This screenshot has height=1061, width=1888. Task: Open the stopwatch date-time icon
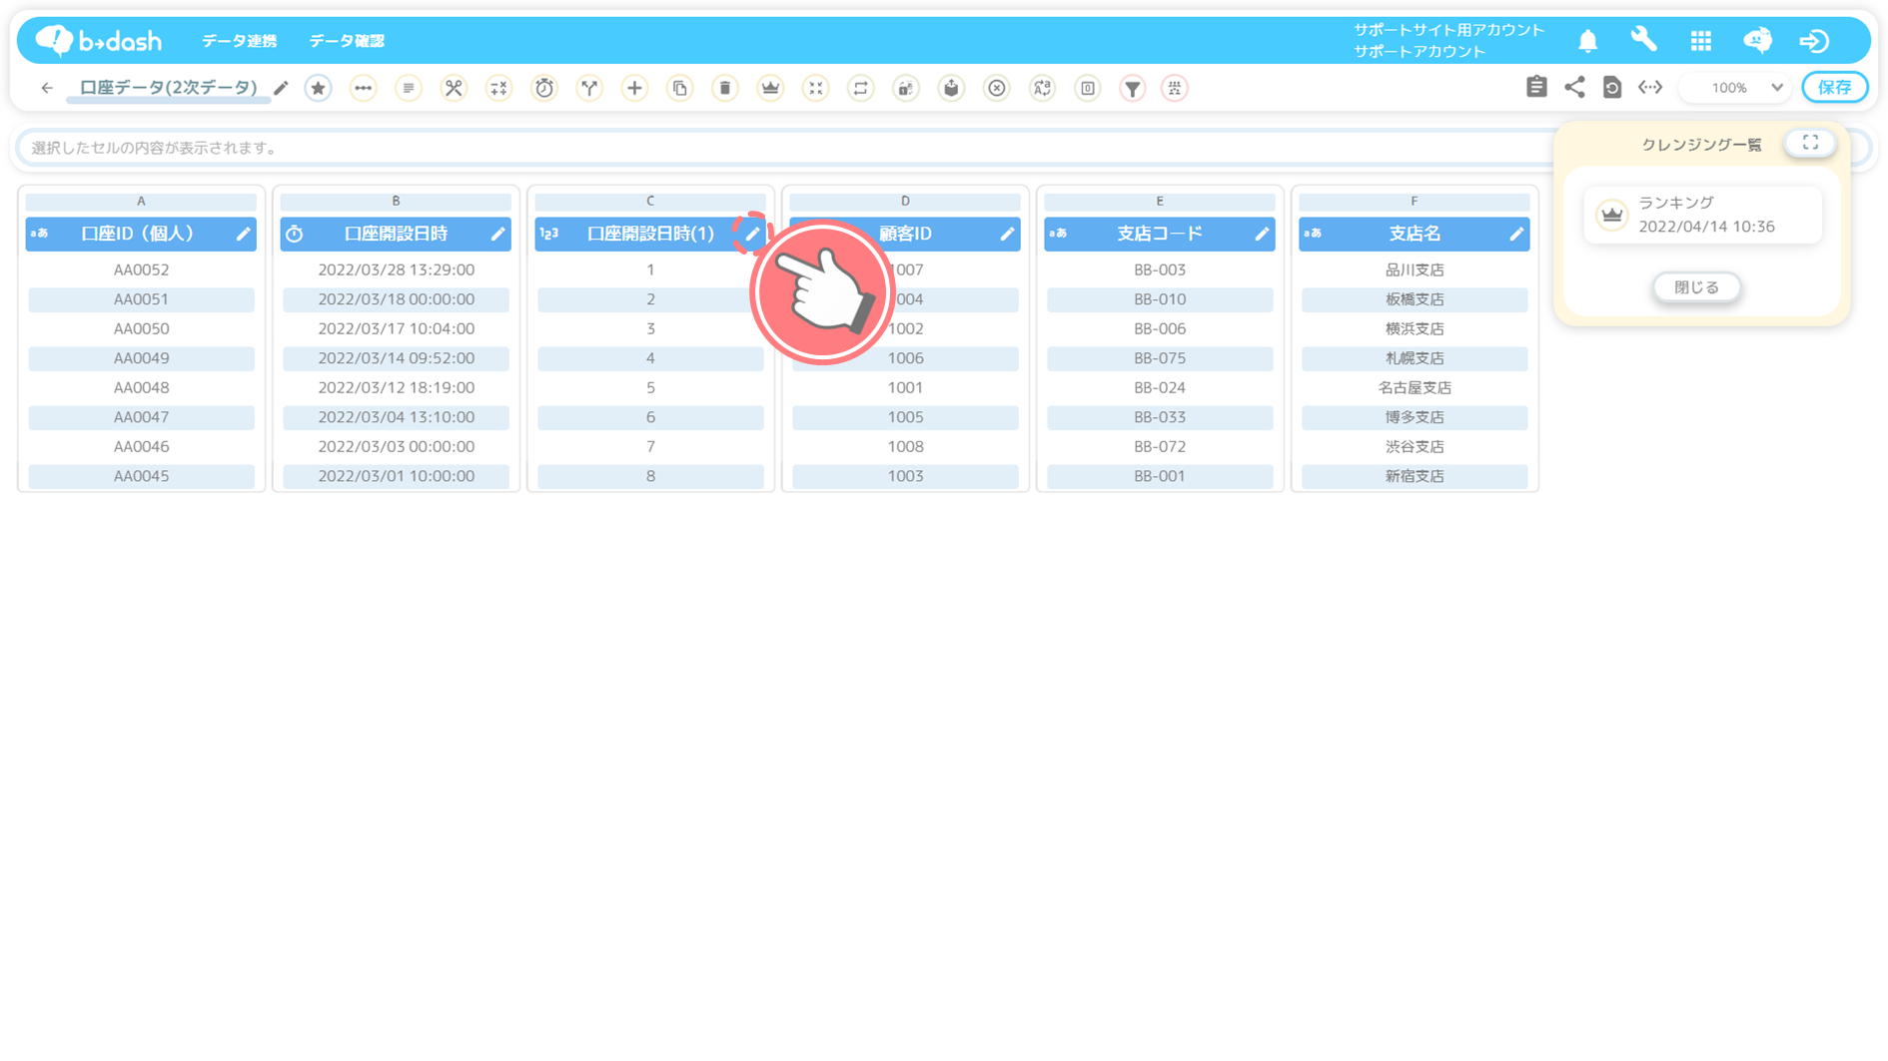(544, 88)
